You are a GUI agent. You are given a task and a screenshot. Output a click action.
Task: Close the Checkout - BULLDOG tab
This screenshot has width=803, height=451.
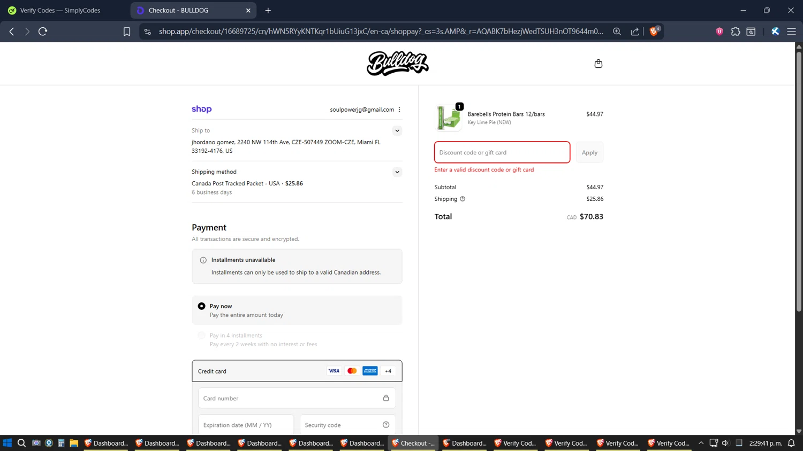click(x=248, y=10)
